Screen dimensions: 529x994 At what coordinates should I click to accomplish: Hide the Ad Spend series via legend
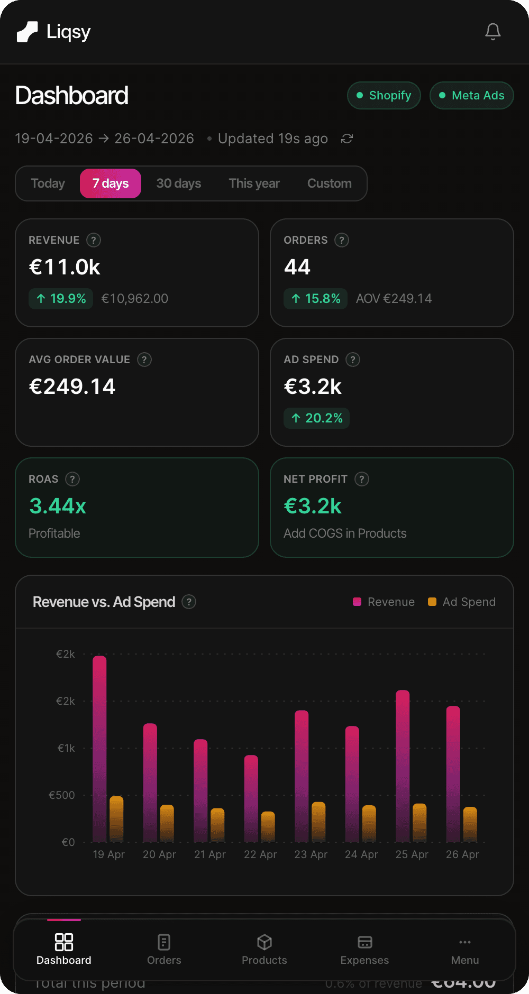[461, 602]
